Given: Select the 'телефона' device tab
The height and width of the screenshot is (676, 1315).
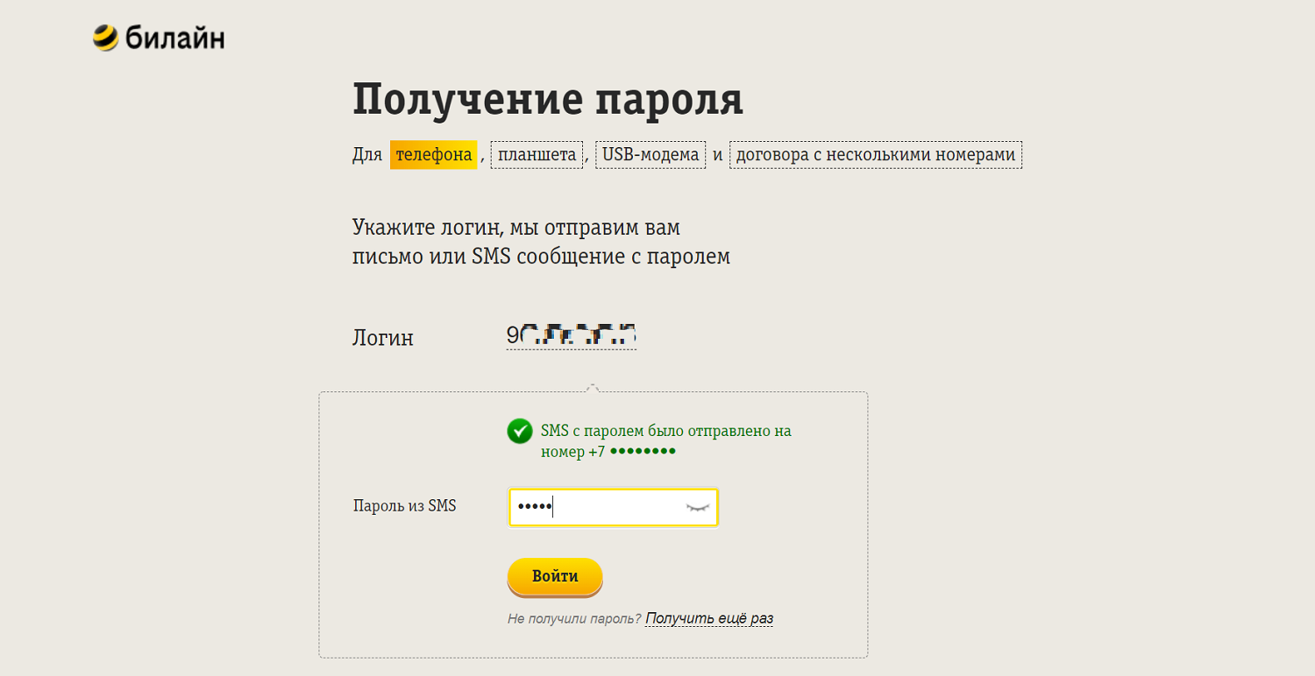Looking at the screenshot, I should point(433,155).
